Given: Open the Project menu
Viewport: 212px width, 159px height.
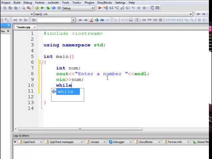Looking at the screenshot, I should [6, 3].
